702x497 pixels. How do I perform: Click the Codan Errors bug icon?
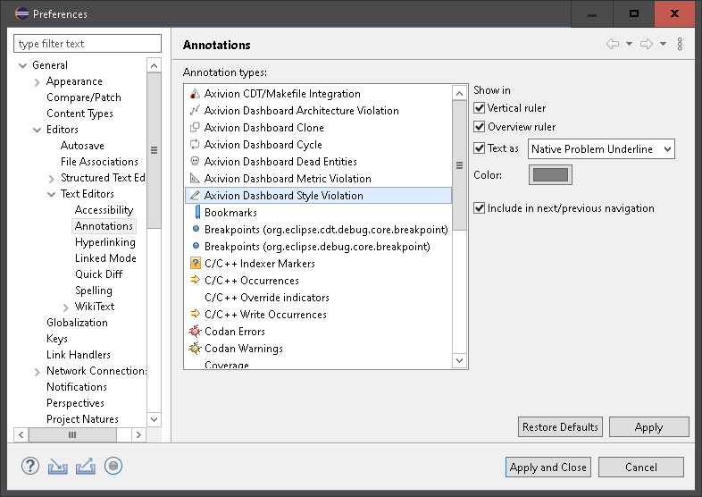196,331
